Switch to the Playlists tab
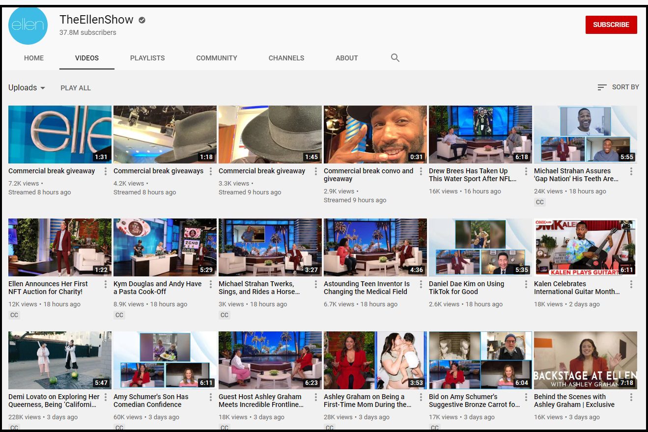 147,58
